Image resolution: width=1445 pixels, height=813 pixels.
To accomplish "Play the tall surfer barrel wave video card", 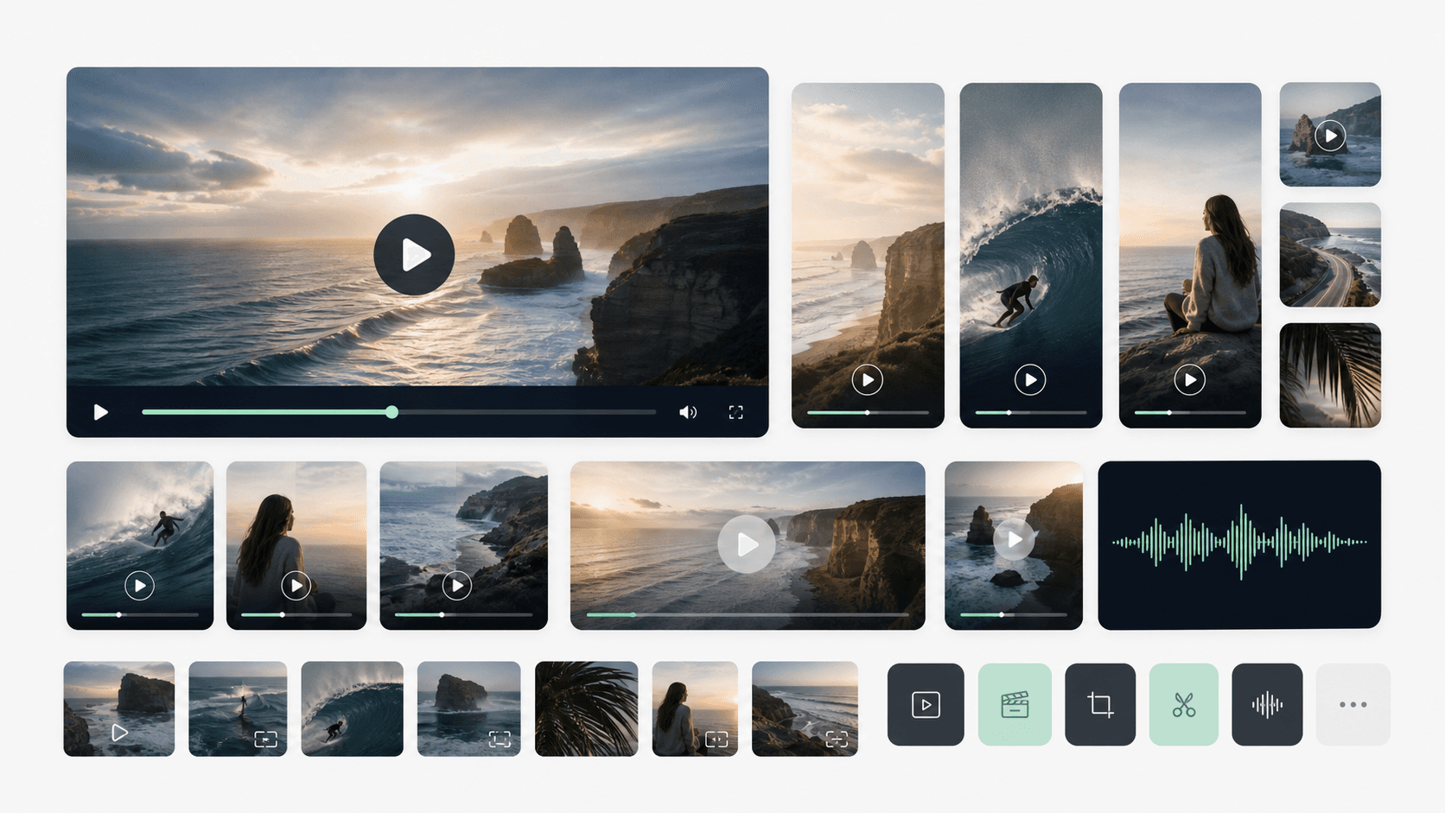I will [1030, 379].
